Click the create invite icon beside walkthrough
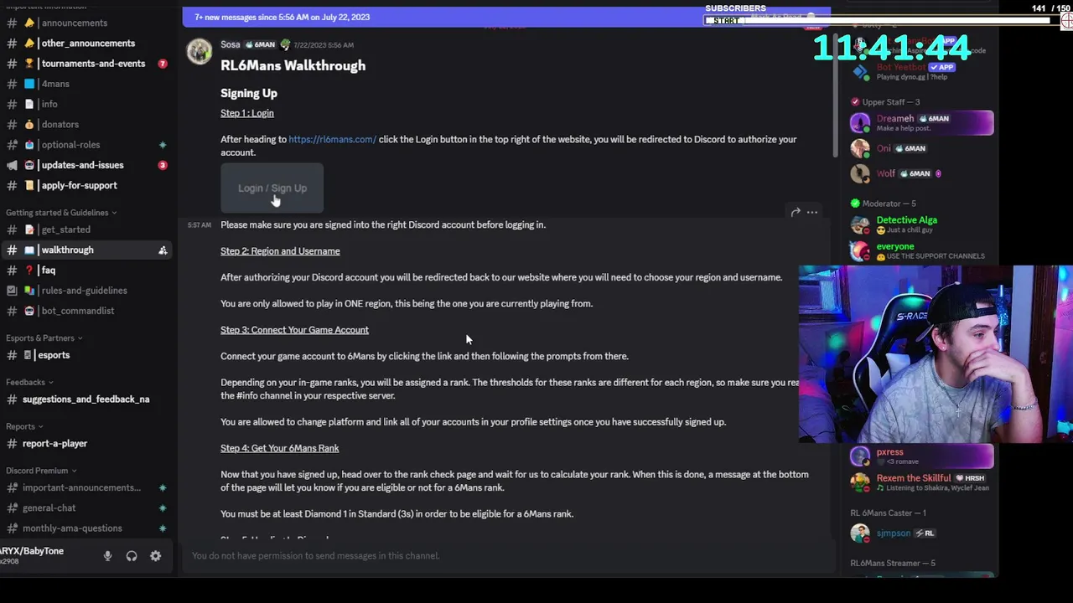 click(x=163, y=250)
